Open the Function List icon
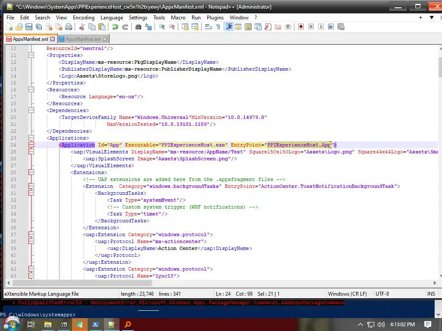The width and height of the screenshot is (442, 331). (x=268, y=27)
